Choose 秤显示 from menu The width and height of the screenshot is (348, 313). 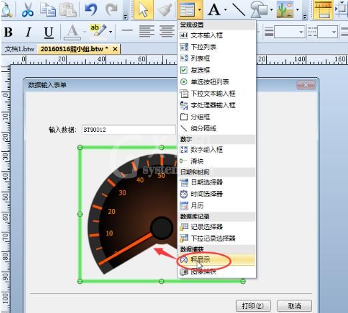pos(217,260)
